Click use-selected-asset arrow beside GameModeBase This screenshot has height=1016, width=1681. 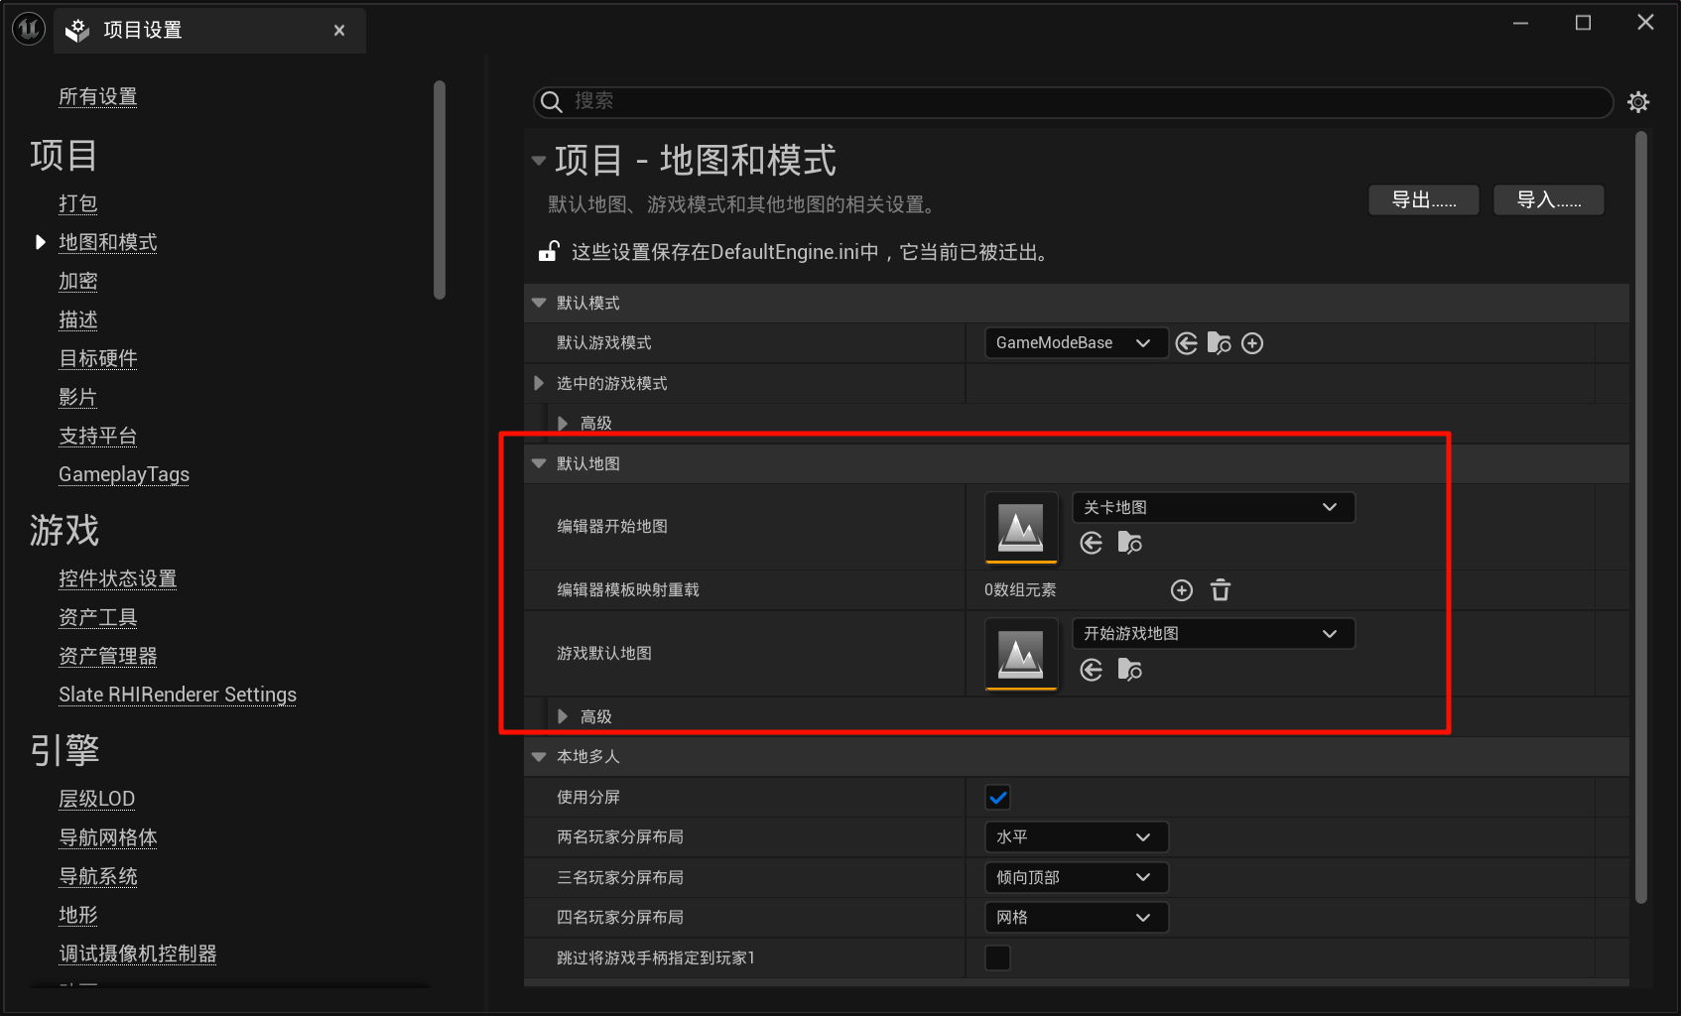1186,343
